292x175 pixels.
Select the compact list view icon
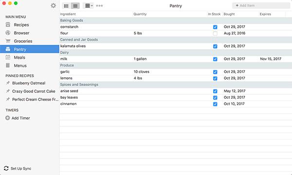pyautogui.click(x=75, y=6)
